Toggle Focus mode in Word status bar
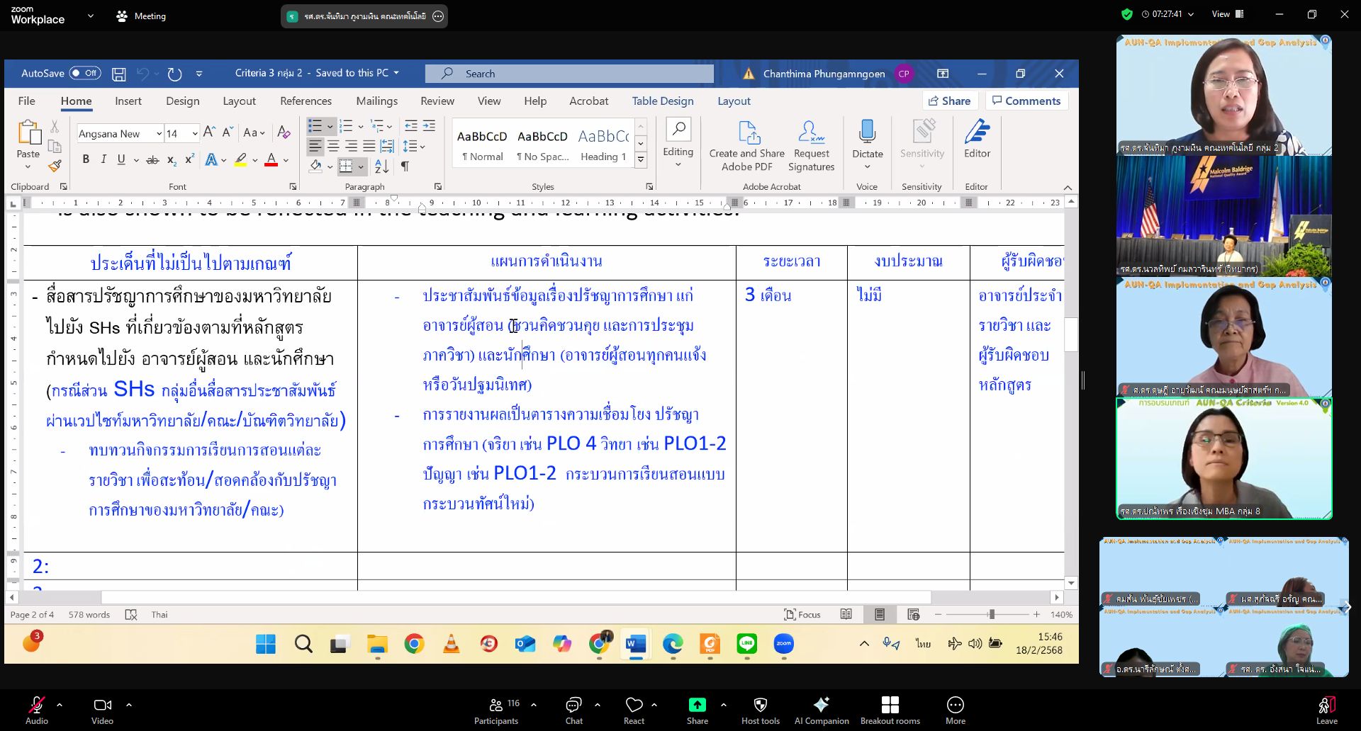The image size is (1361, 731). pyautogui.click(x=802, y=614)
